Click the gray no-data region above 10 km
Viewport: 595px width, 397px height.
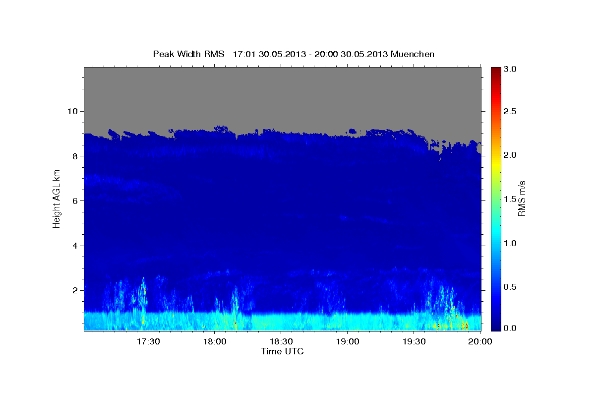282,89
